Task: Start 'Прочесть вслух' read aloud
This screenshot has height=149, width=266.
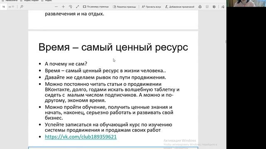Action: pos(151,7)
